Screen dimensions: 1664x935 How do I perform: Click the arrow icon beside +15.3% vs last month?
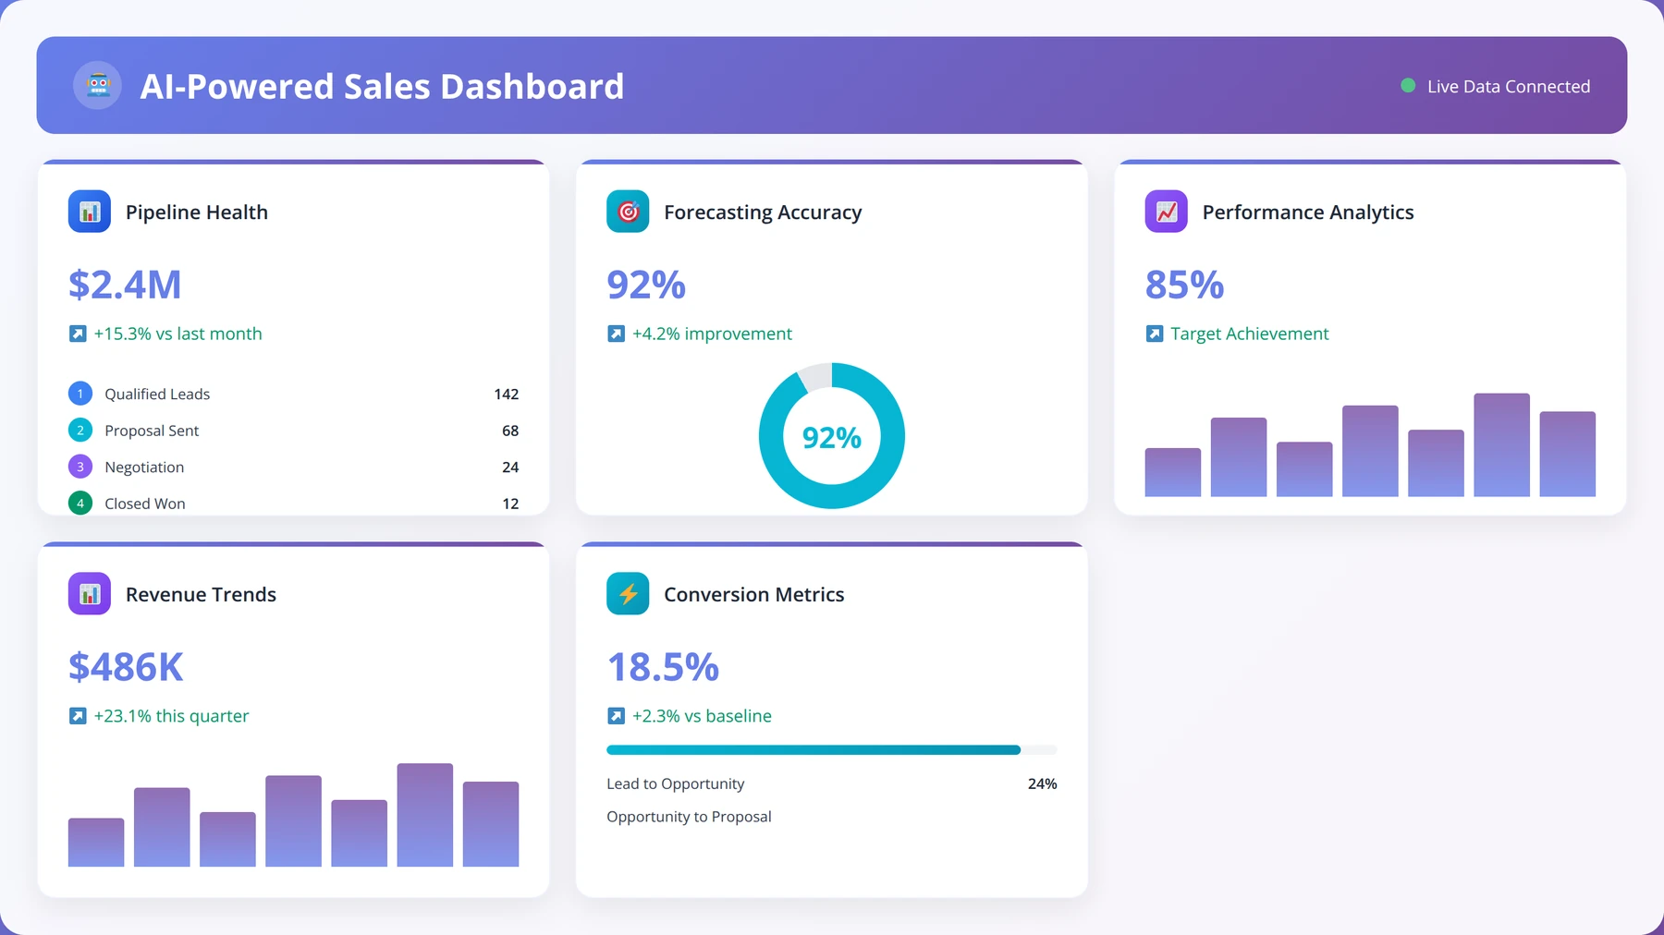(x=78, y=334)
